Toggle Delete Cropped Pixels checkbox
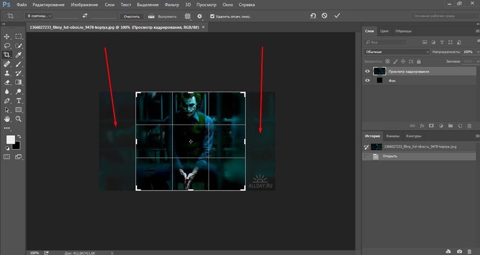480x255 pixels. [212, 17]
